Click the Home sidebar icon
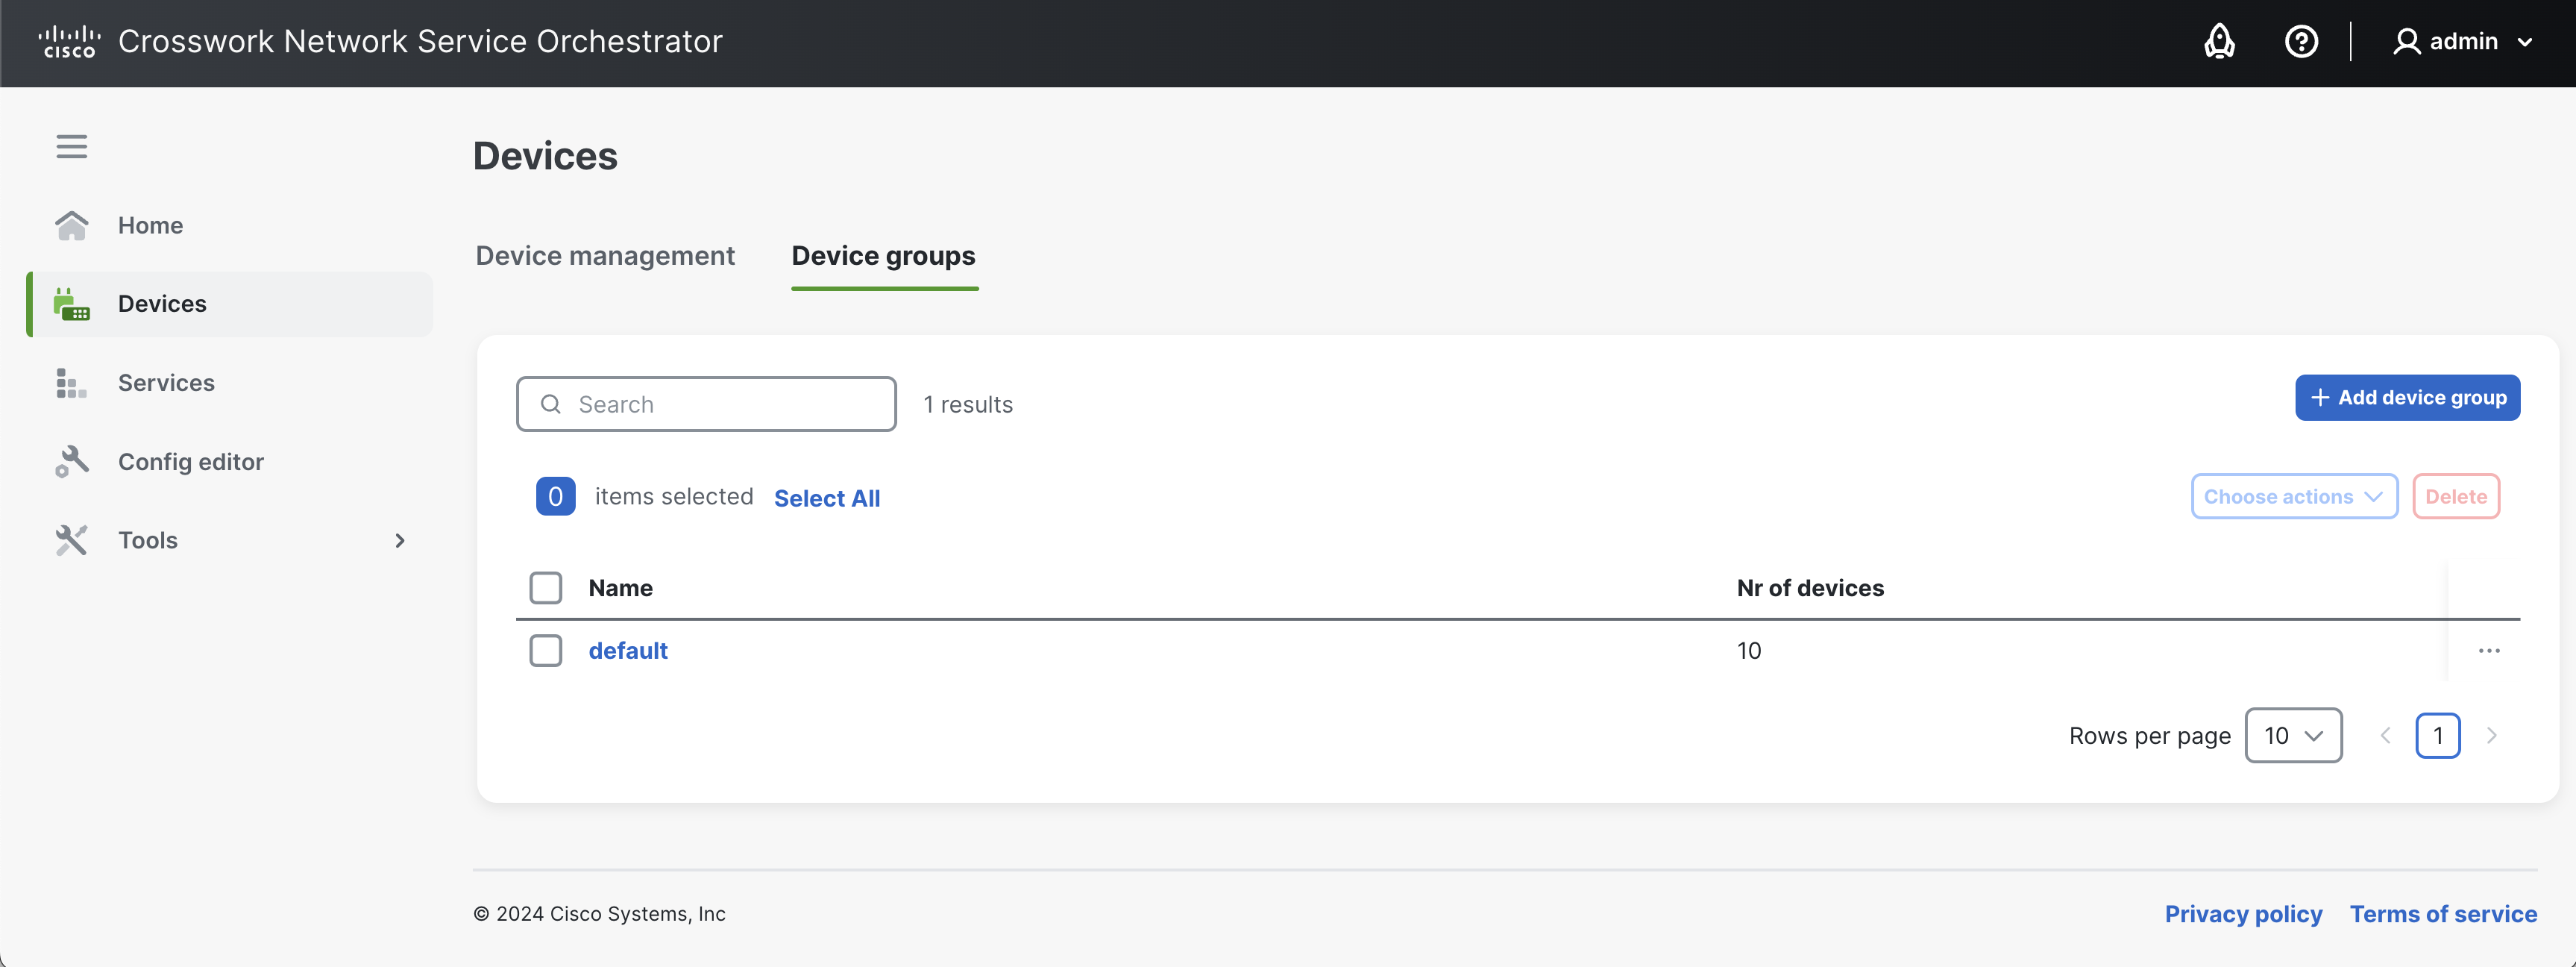Screen dimensions: 2576x967 pos(71,225)
